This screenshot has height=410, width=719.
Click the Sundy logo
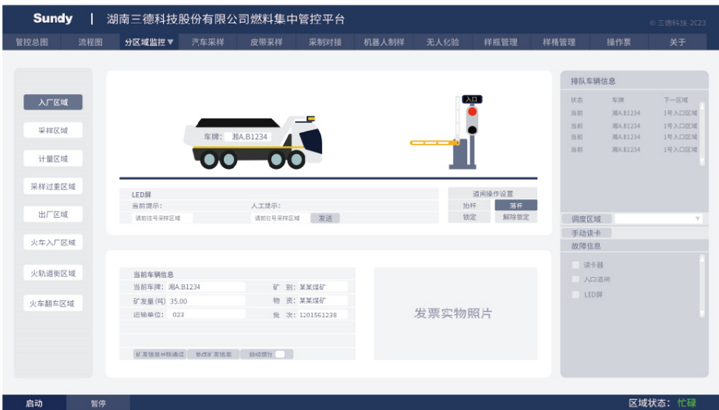(x=53, y=18)
